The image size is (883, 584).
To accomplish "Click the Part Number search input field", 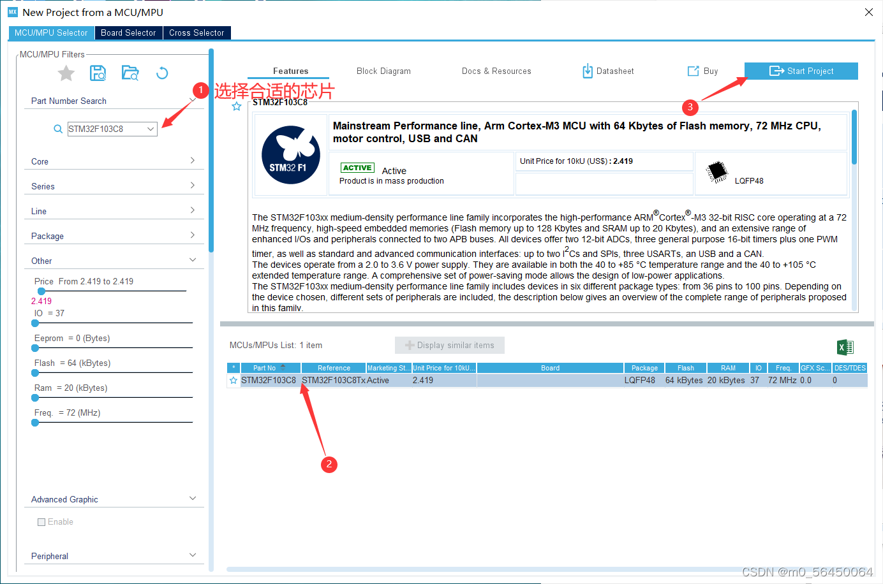I will (107, 129).
